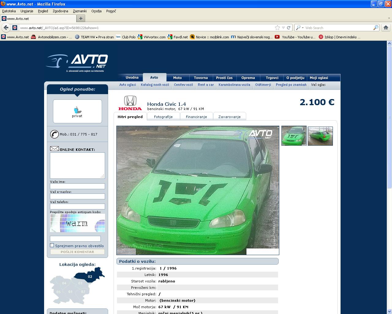Switch to the Fotografije tab

(x=163, y=117)
